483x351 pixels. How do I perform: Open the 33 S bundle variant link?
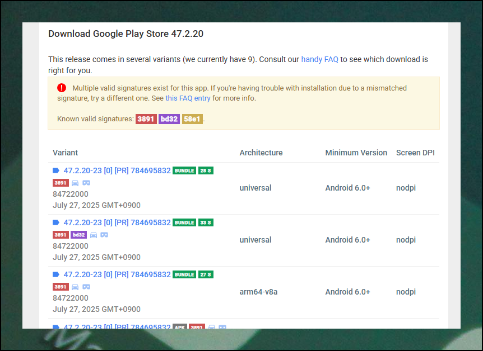[x=117, y=222]
